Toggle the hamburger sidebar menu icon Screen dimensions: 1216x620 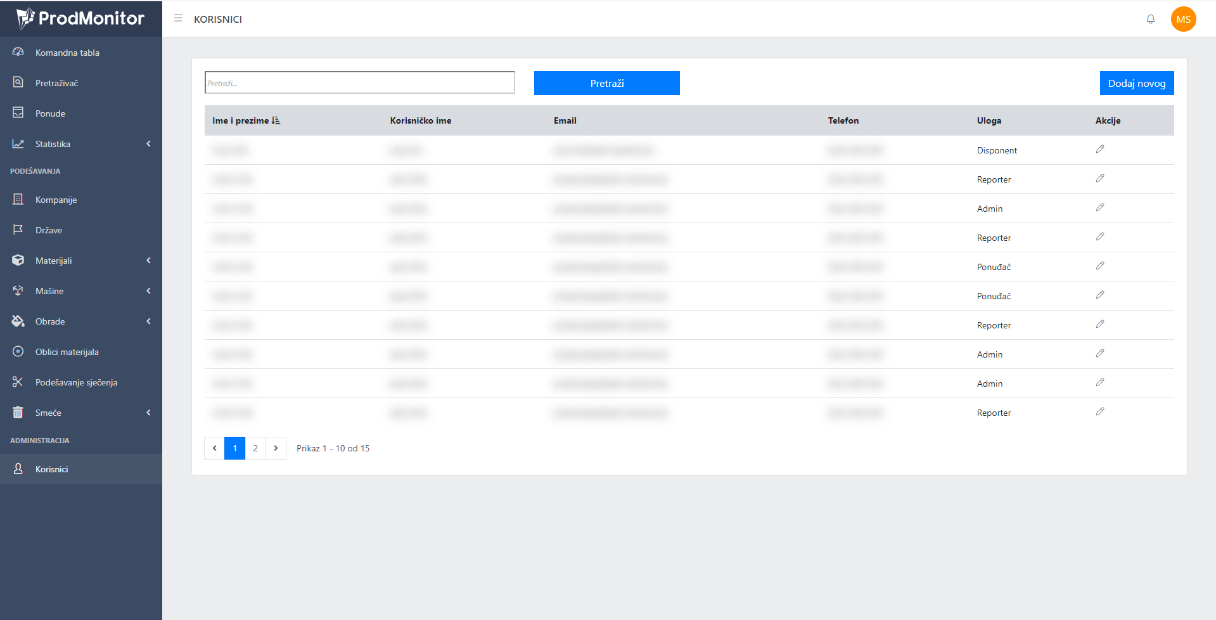coord(178,18)
